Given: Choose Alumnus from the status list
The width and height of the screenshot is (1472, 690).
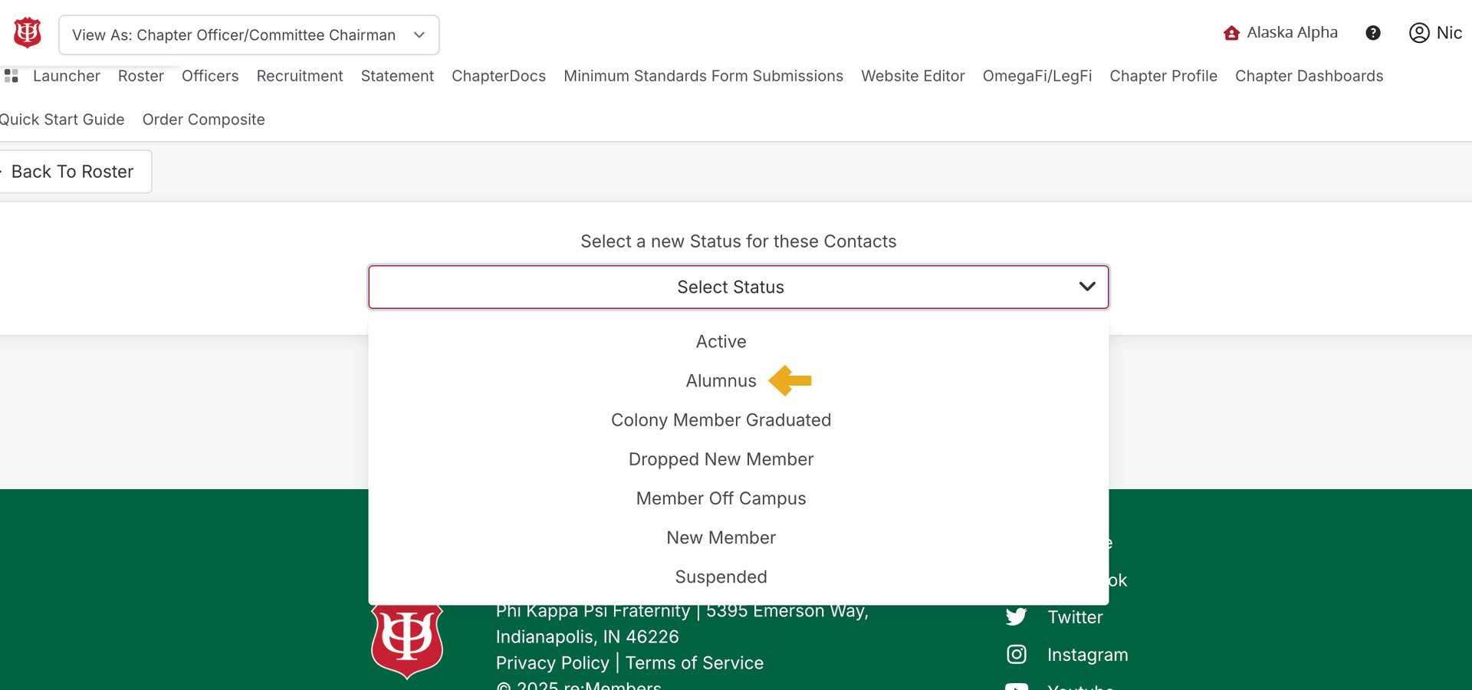Looking at the screenshot, I should [x=721, y=381].
